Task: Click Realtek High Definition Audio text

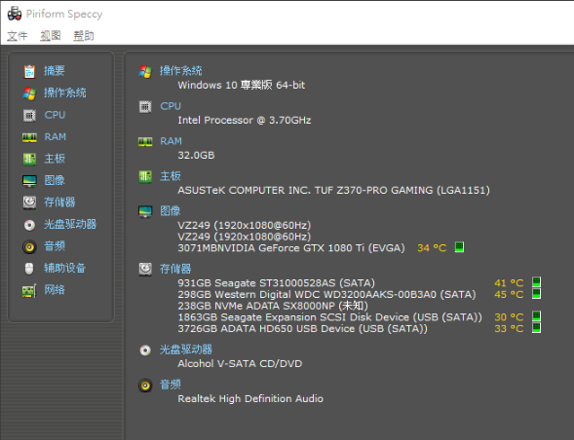Action: point(250,399)
